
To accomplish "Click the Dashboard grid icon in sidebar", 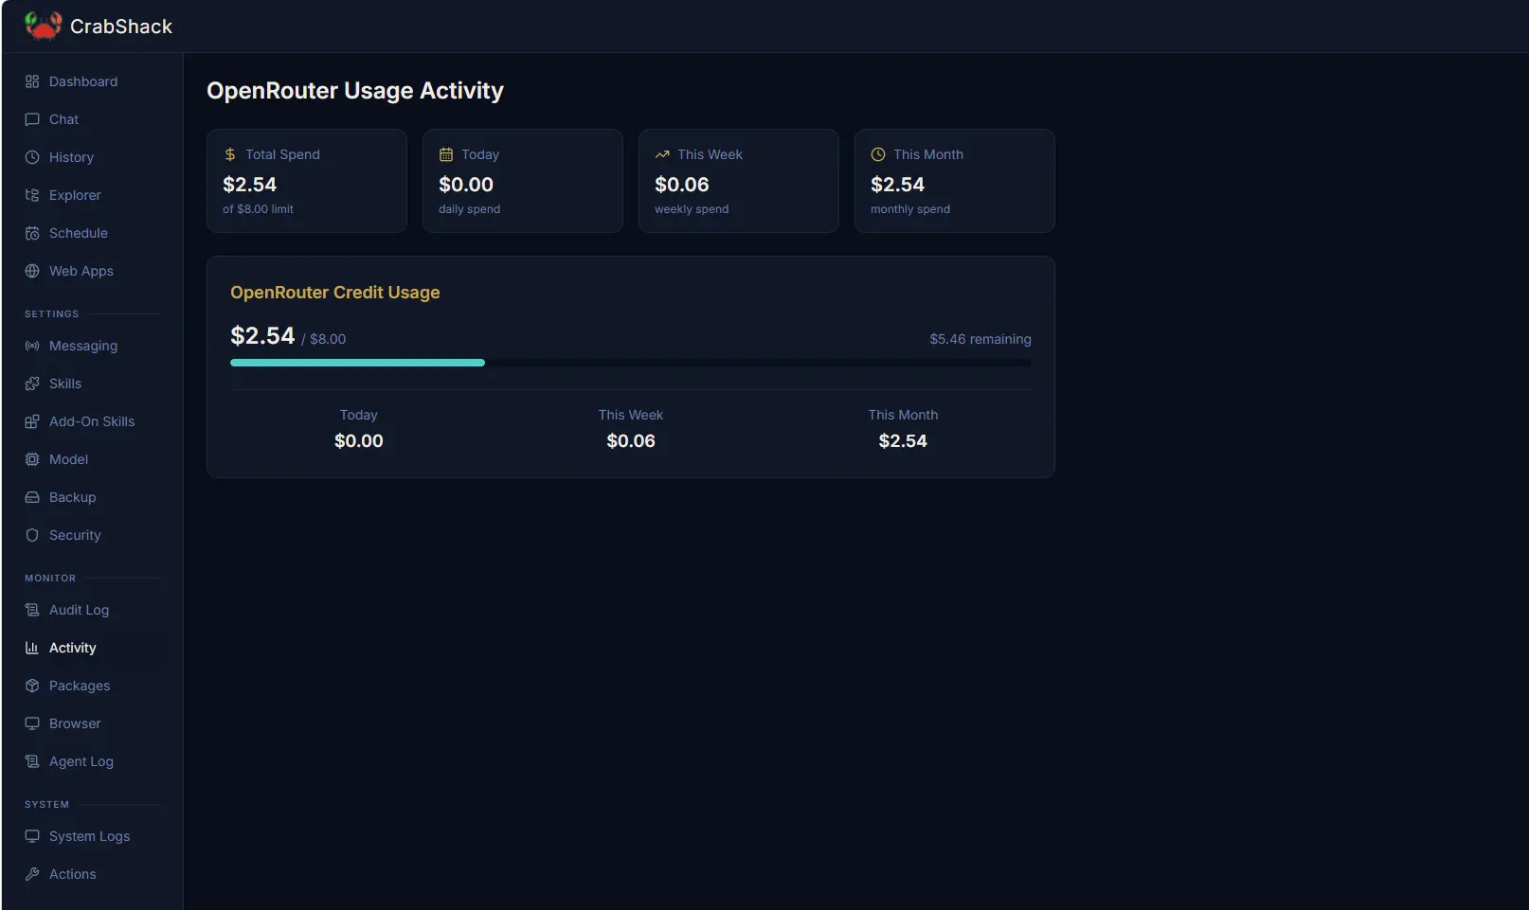I will click(x=32, y=81).
